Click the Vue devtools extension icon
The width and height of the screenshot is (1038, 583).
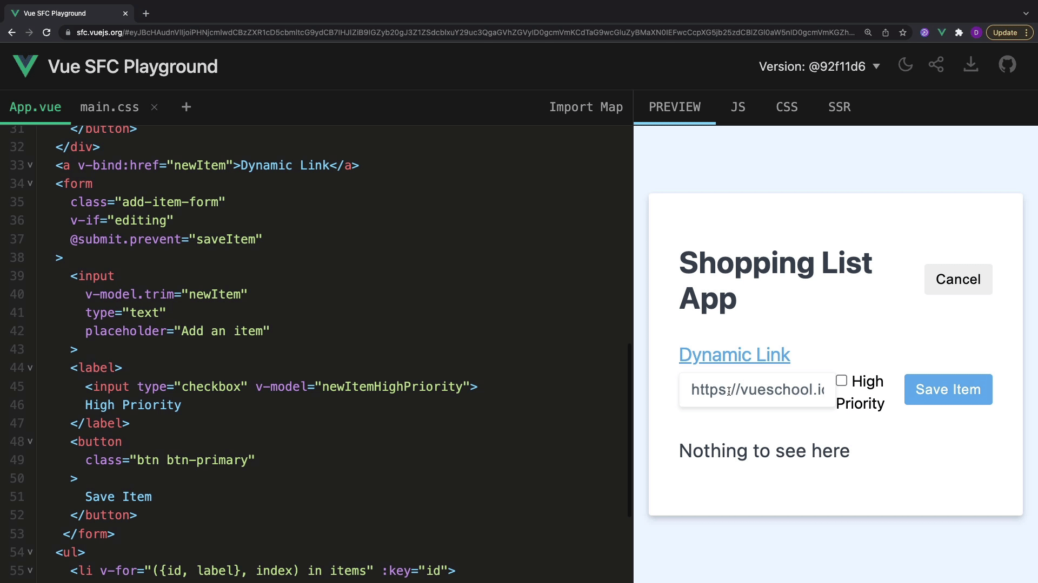942,32
